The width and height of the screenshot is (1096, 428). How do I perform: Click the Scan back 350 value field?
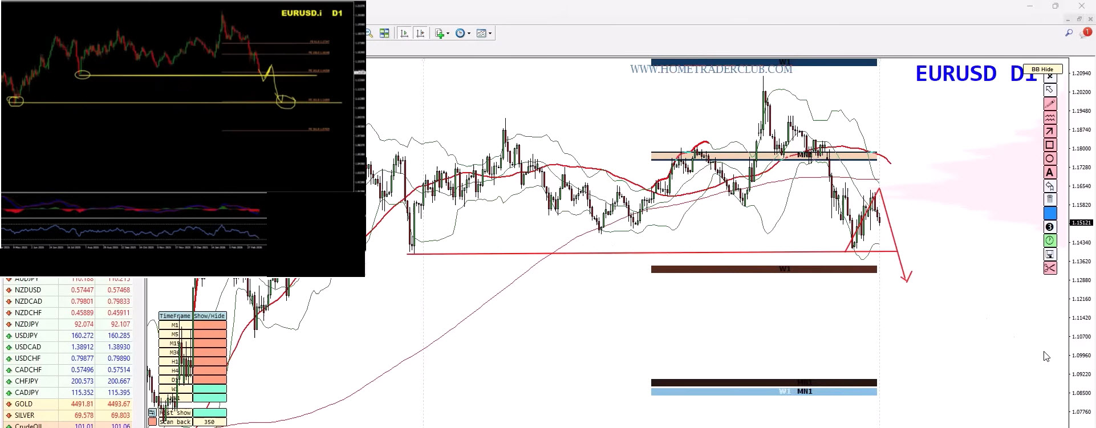[x=209, y=422]
